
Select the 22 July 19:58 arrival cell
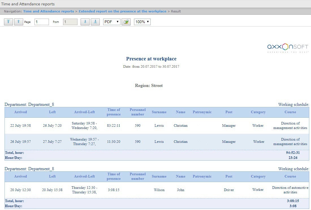pos(21,126)
